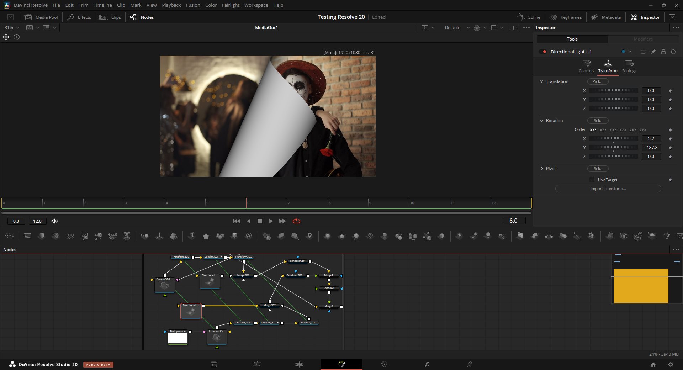Switch to the Settings tab in Inspector

point(629,66)
